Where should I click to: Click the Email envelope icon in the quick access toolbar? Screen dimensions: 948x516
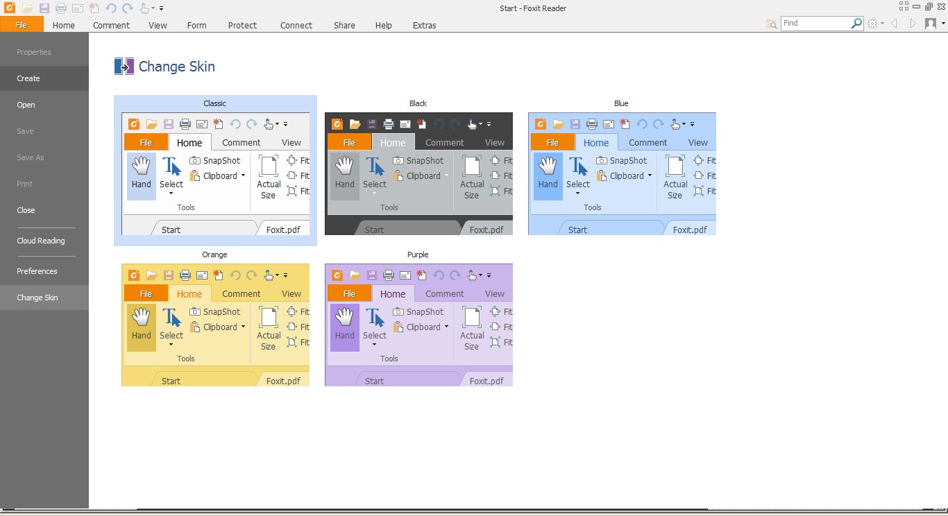point(78,8)
